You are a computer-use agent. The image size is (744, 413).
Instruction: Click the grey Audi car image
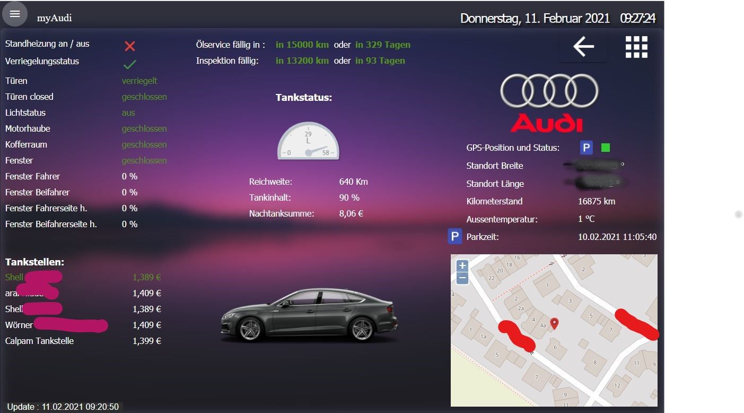coord(309,316)
